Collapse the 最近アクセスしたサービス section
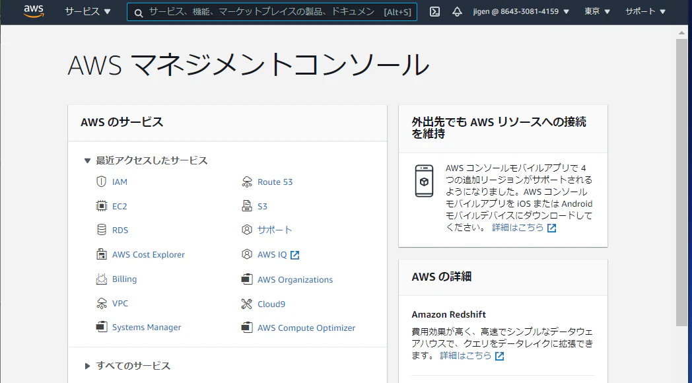 coord(146,160)
